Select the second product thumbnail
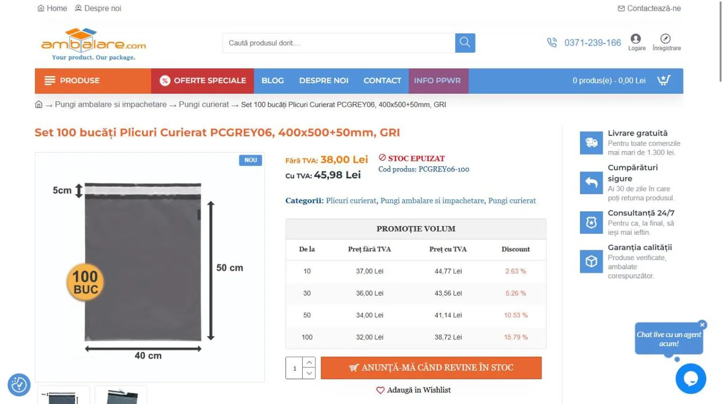723x404 pixels. coord(121,395)
